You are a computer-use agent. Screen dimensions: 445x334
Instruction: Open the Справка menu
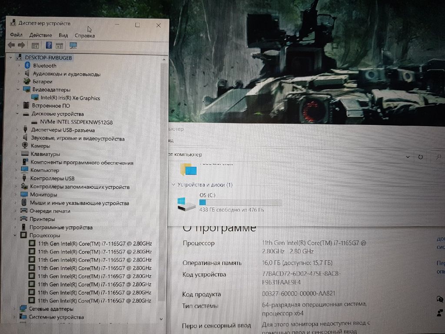pyautogui.click(x=84, y=35)
